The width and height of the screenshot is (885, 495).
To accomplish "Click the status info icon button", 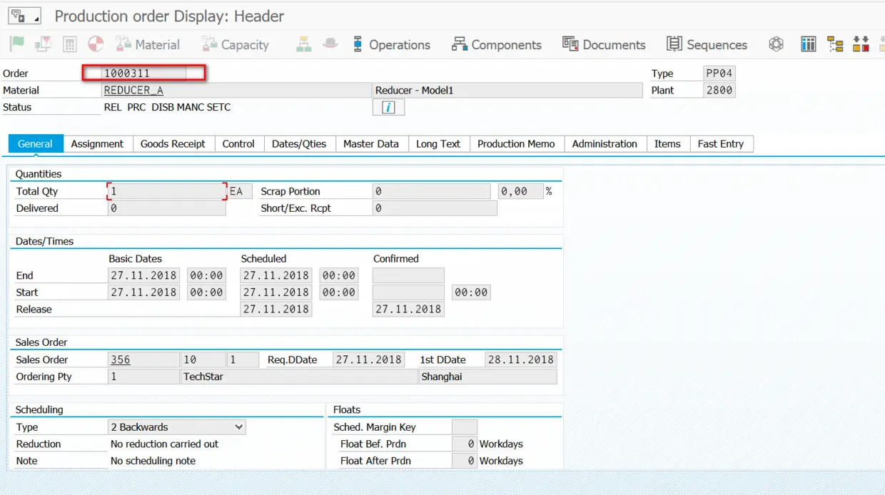I will pos(388,107).
